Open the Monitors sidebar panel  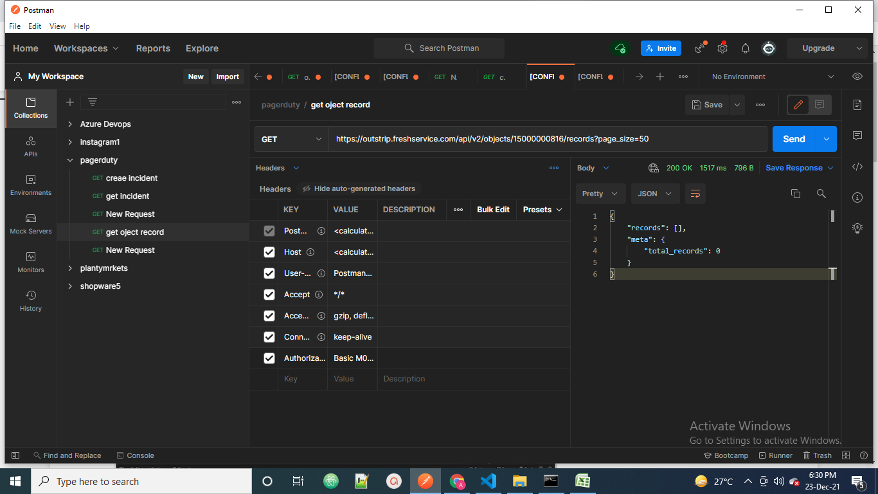coord(31,262)
